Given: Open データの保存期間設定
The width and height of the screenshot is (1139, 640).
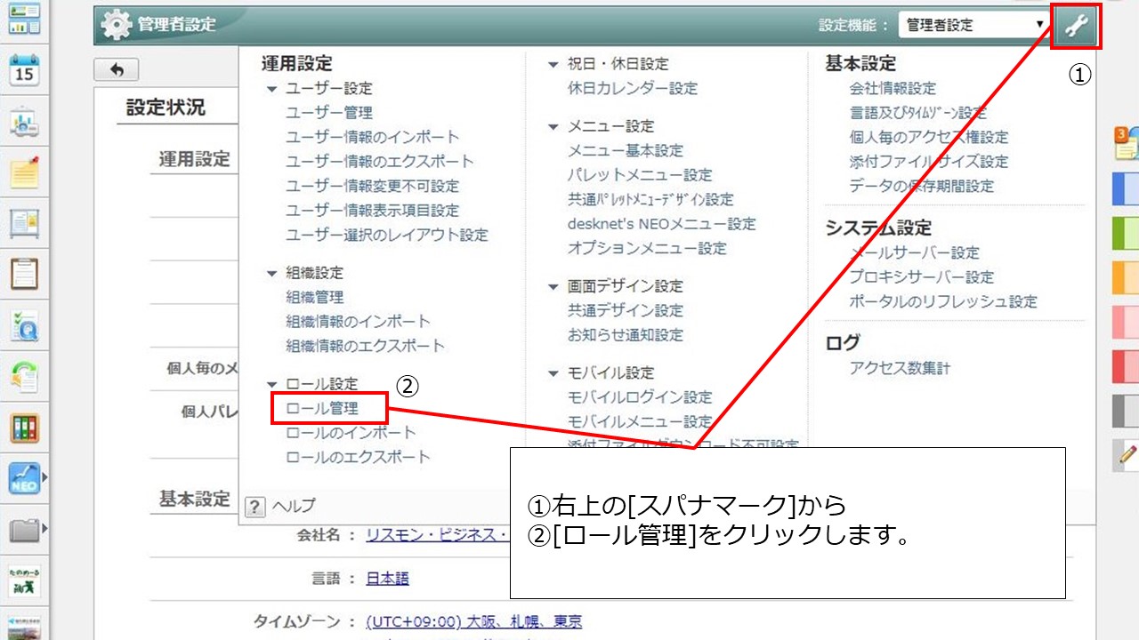Looking at the screenshot, I should point(922,186).
